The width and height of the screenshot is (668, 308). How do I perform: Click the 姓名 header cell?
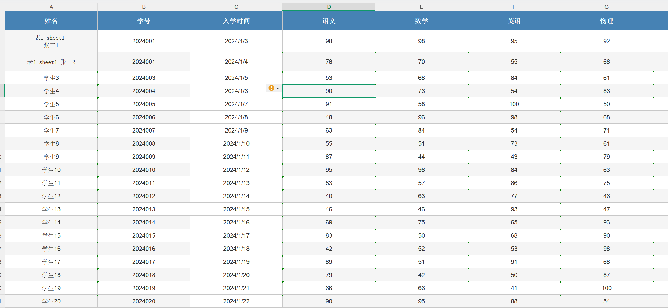[51, 21]
